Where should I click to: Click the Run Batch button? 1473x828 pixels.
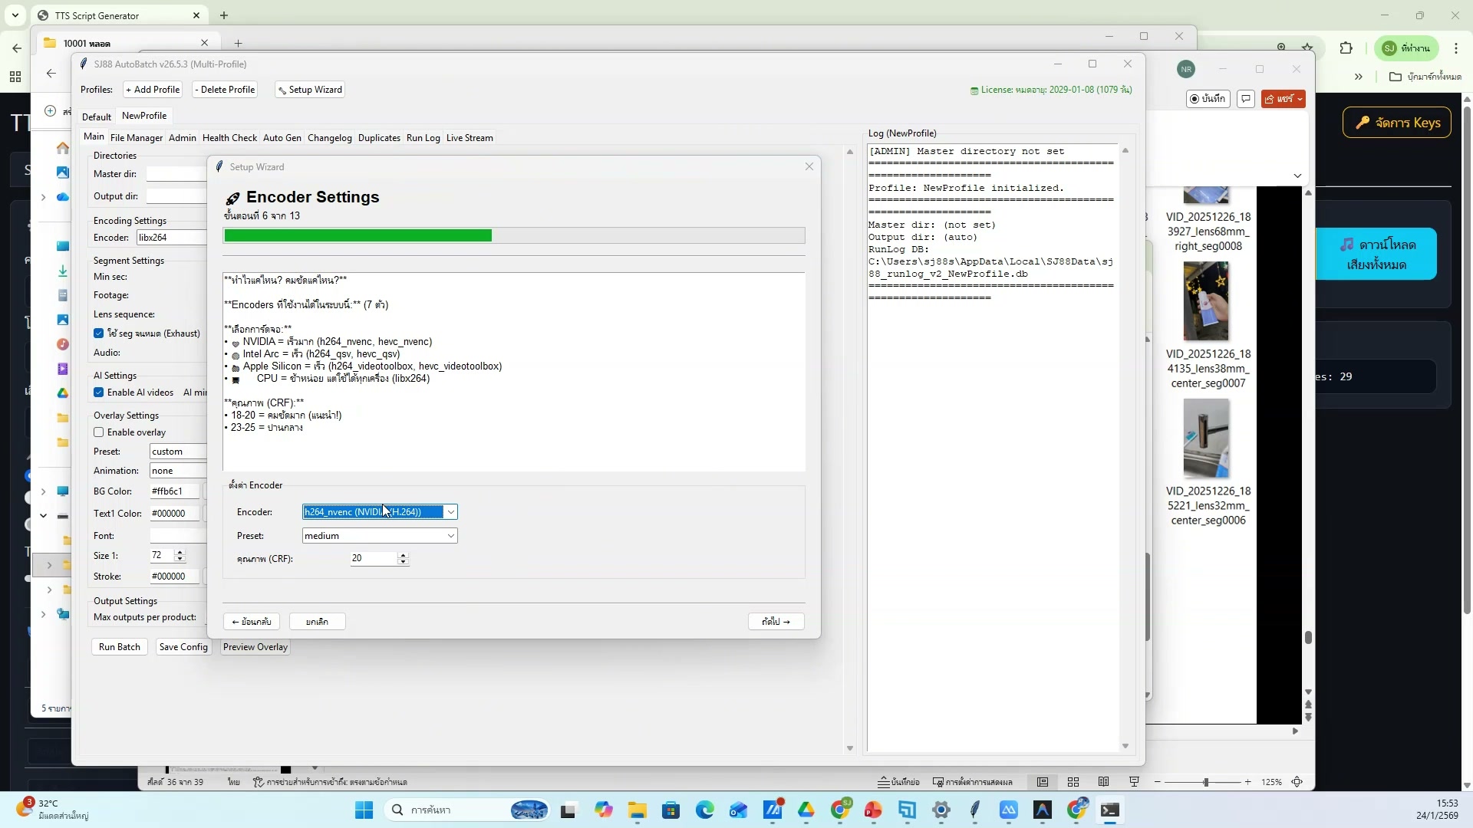(119, 646)
